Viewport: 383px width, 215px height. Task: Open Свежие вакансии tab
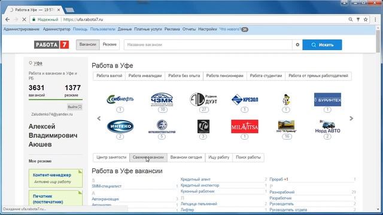pyautogui.click(x=148, y=158)
